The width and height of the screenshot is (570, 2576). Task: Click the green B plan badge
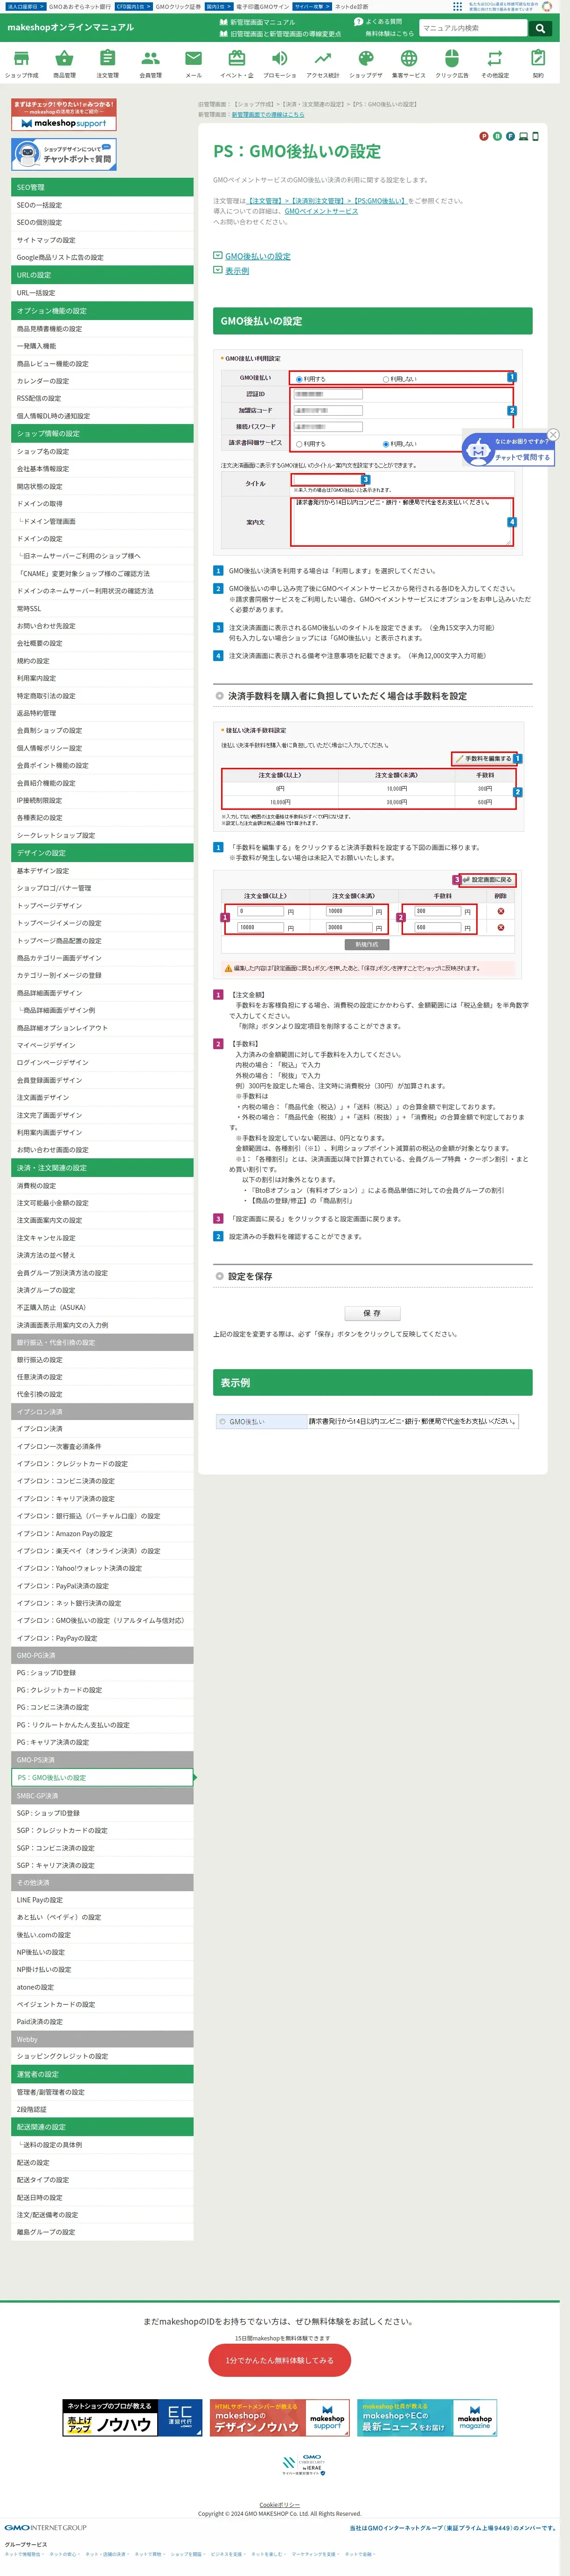[x=497, y=136]
